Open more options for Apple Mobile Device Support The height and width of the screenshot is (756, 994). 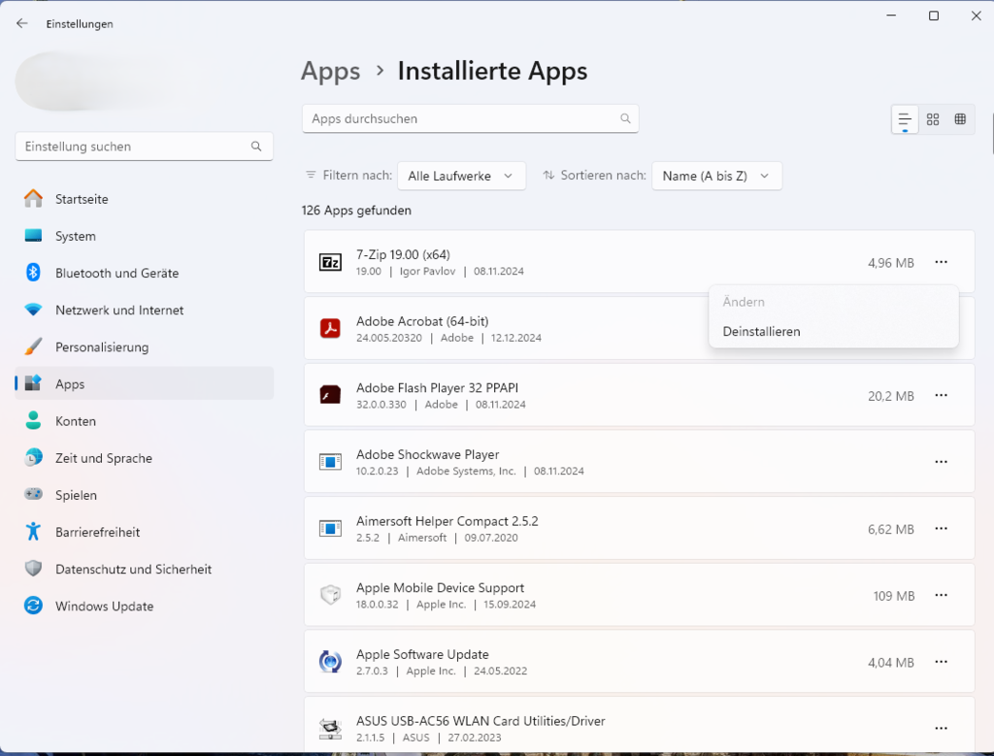(942, 595)
